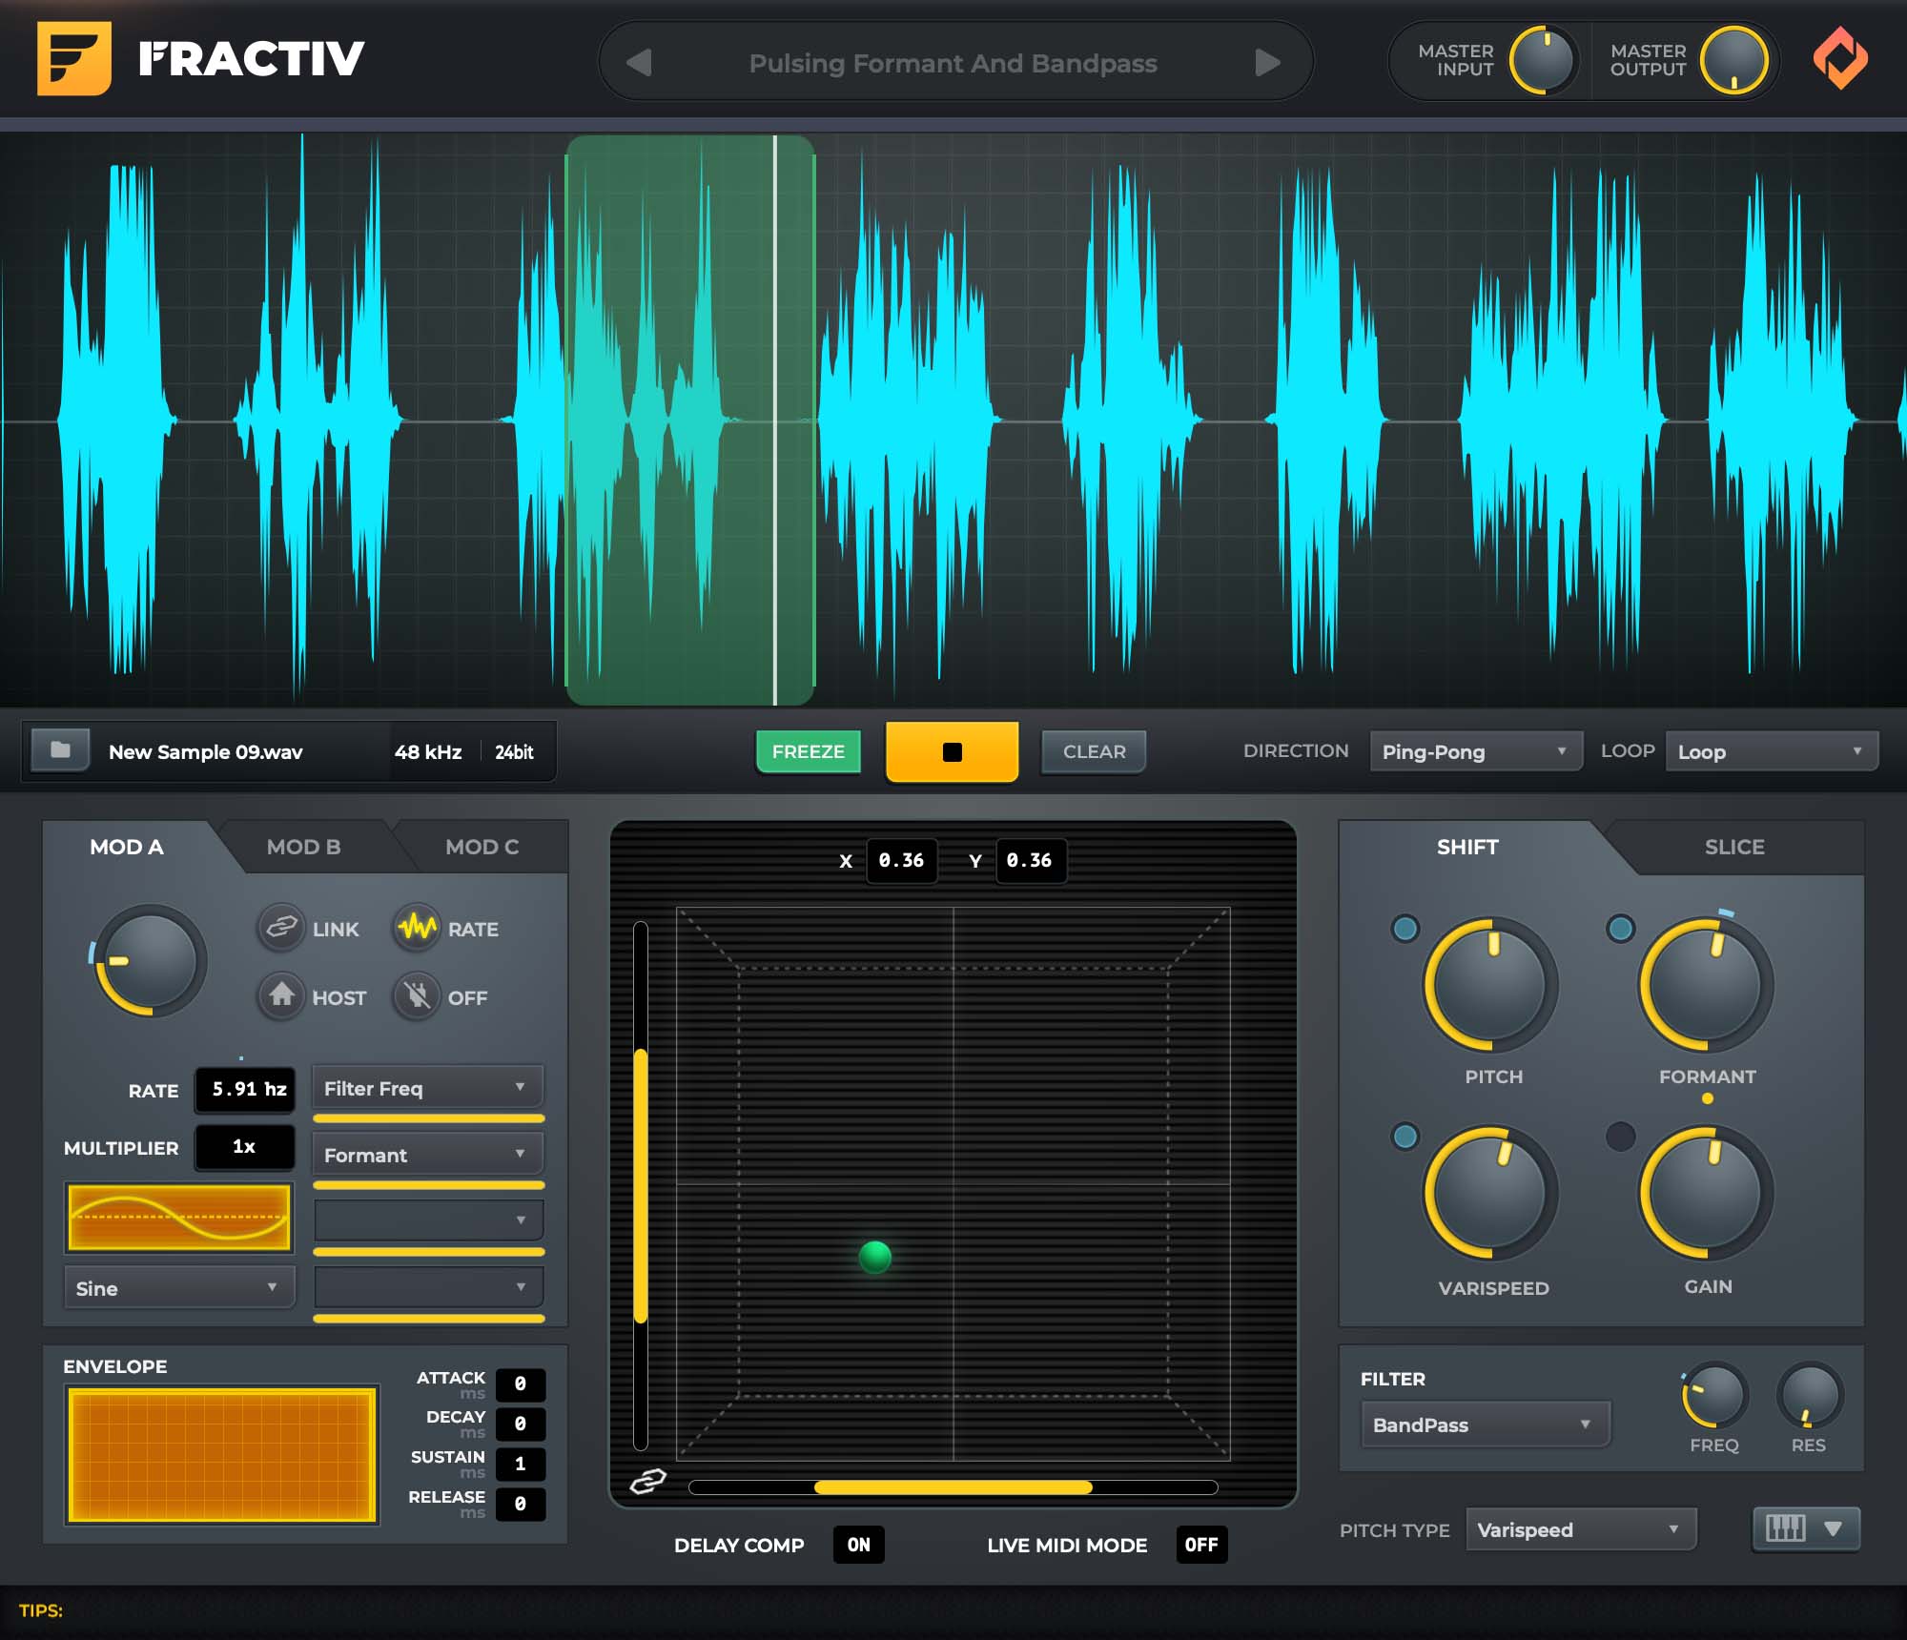
Task: Enable Freeze on the sample playback
Action: (x=808, y=751)
